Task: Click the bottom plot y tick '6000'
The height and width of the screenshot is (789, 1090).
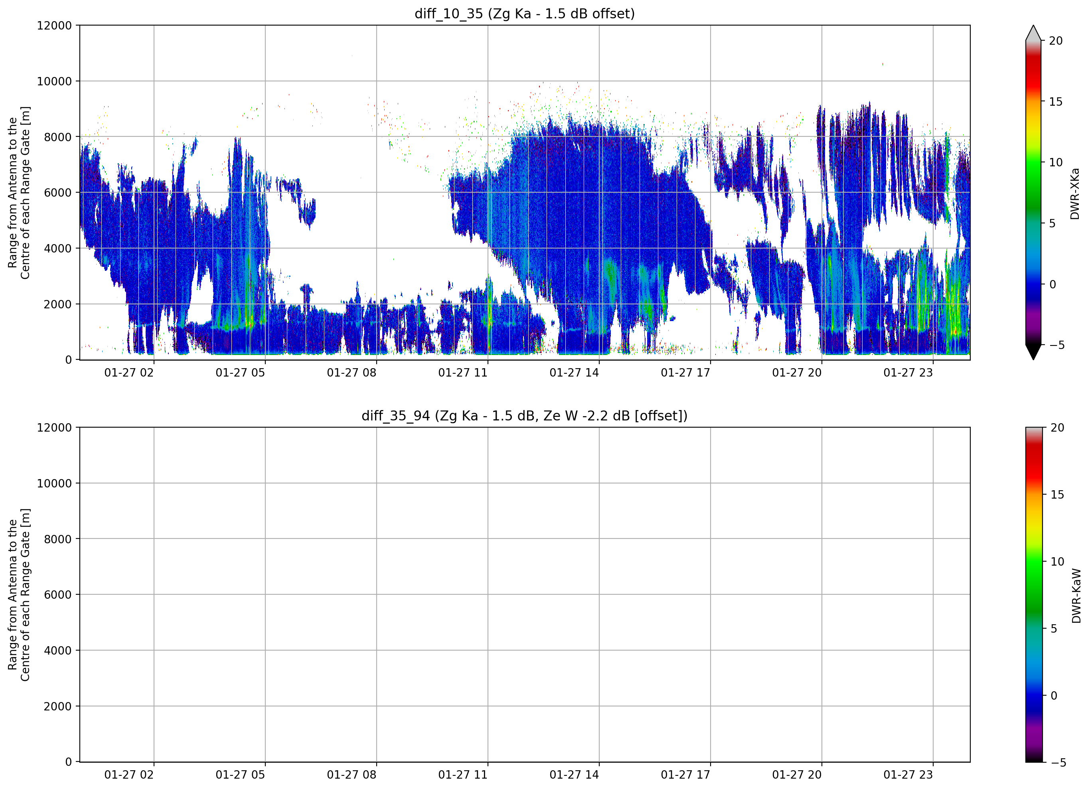Action: point(58,595)
